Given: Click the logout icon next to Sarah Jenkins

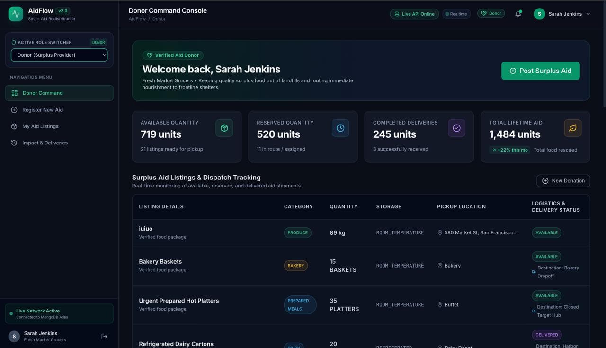Looking at the screenshot, I should [104, 336].
